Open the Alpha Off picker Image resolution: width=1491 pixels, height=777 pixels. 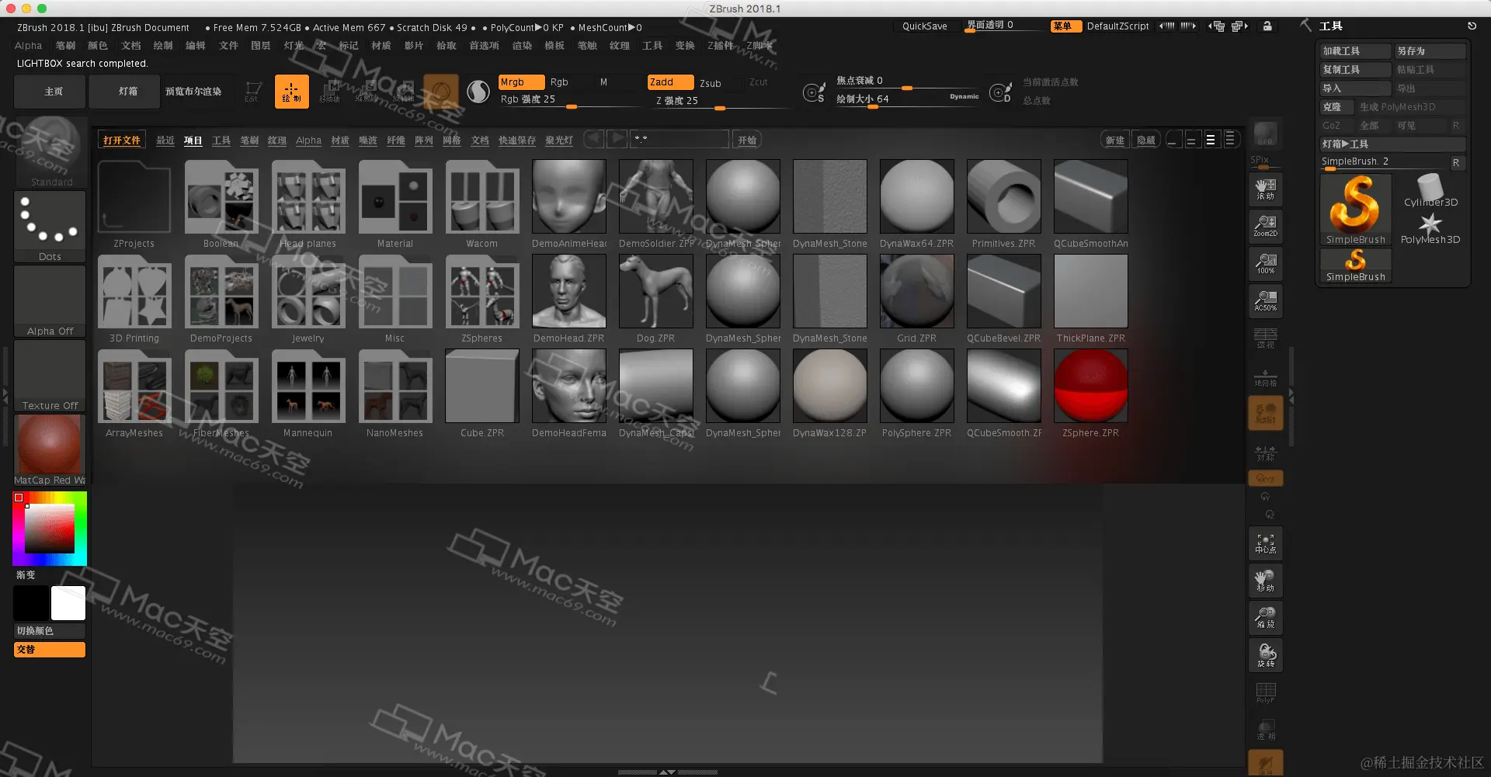coord(50,301)
